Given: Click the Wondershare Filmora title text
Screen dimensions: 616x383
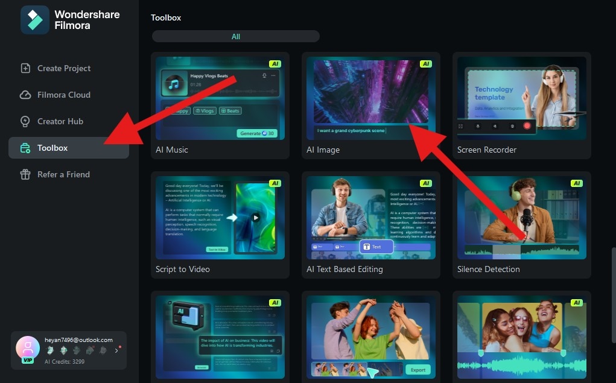Looking at the screenshot, I should (x=87, y=20).
